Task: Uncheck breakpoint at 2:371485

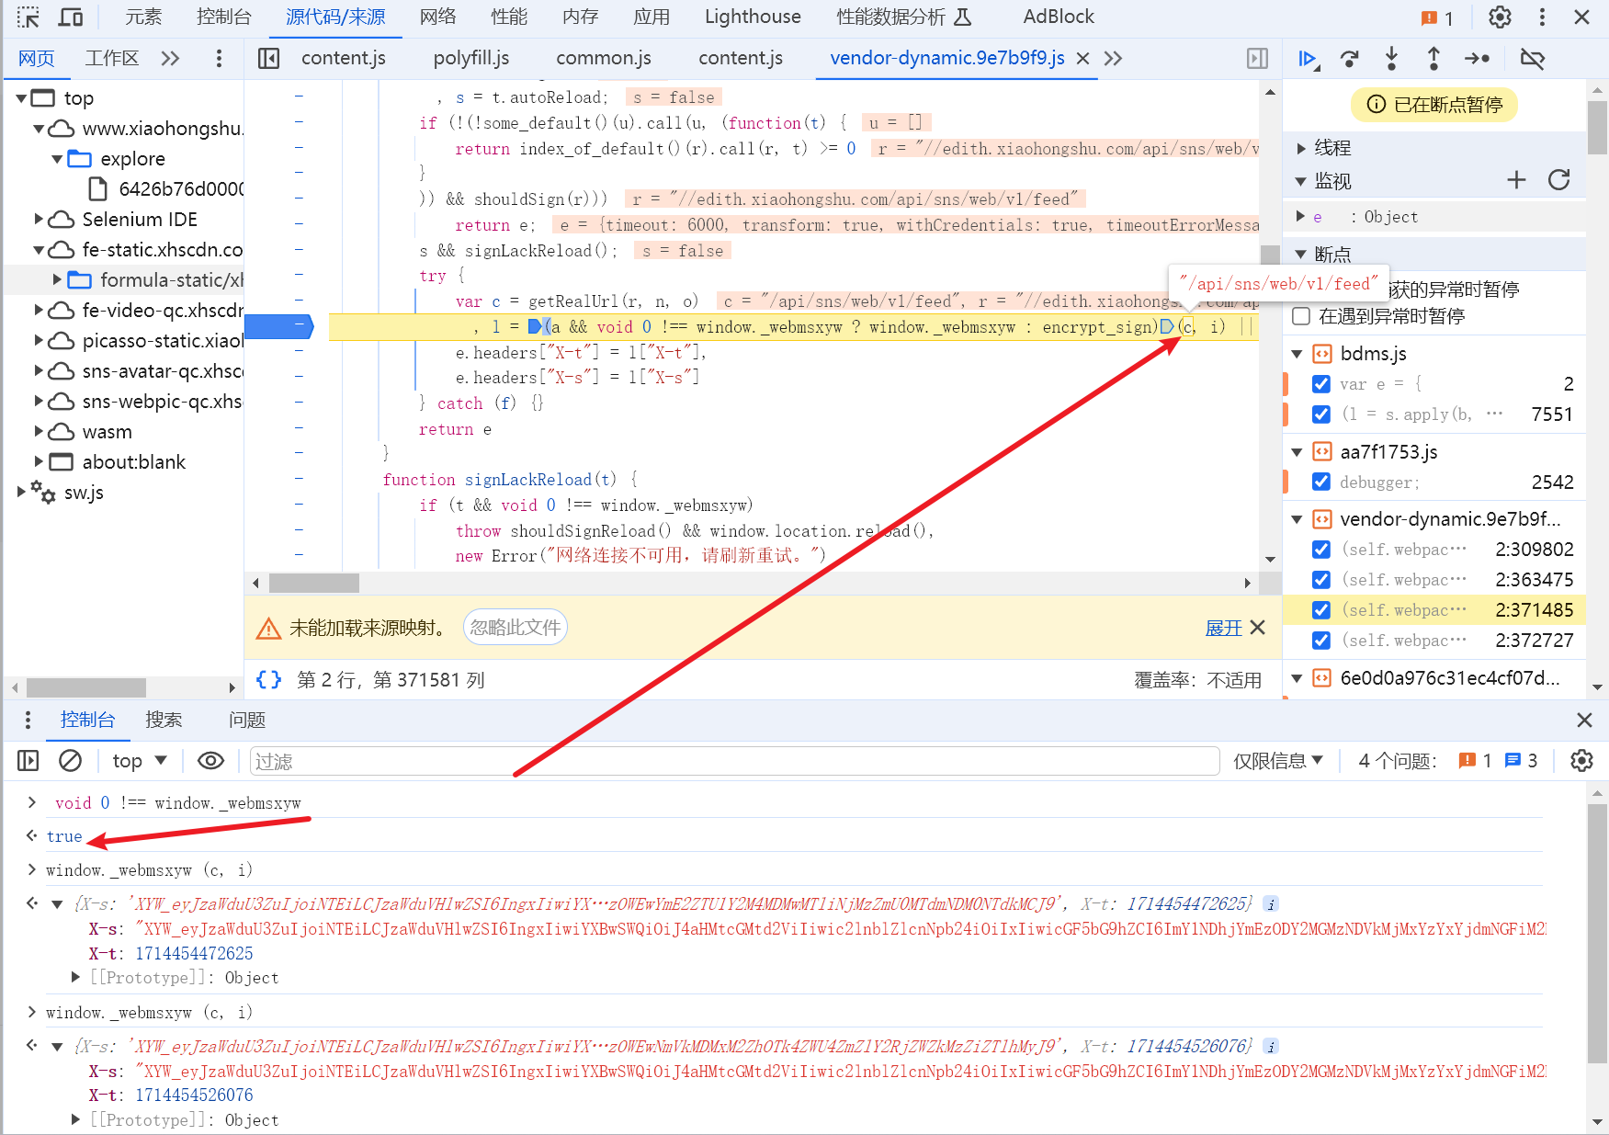Action: [1321, 610]
